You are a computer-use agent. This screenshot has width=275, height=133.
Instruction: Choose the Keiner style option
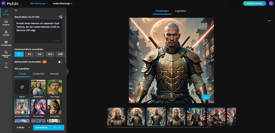(22, 87)
